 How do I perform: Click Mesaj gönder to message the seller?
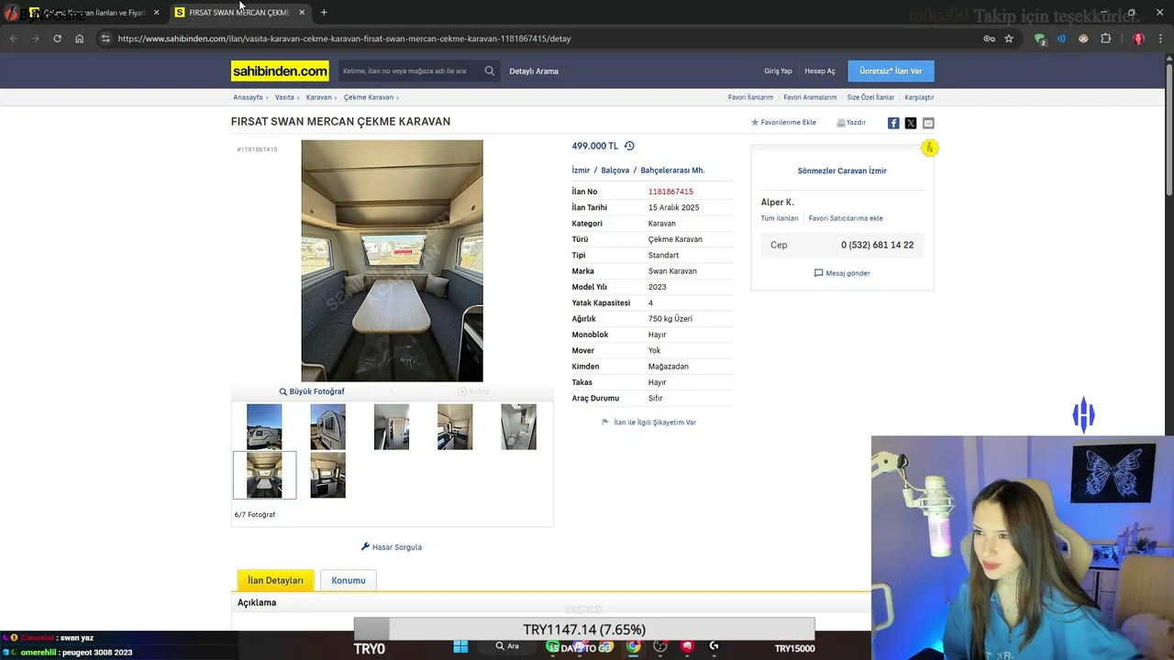tap(842, 273)
